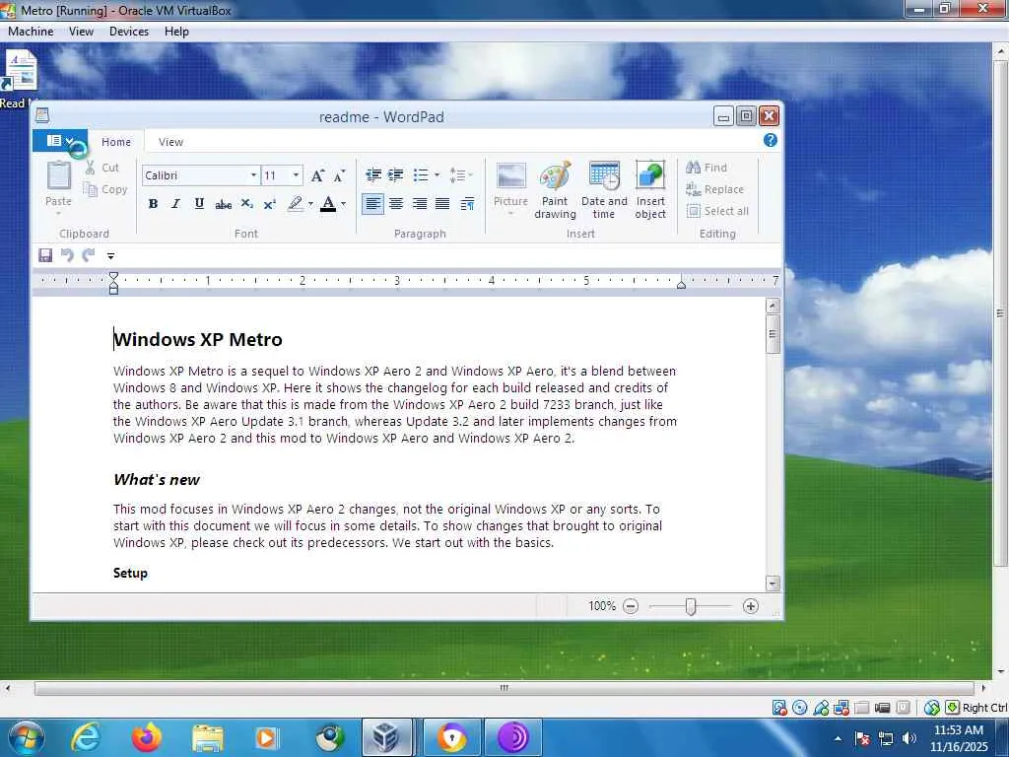Toggle Subscript formatting
The height and width of the screenshot is (757, 1009).
(x=247, y=204)
